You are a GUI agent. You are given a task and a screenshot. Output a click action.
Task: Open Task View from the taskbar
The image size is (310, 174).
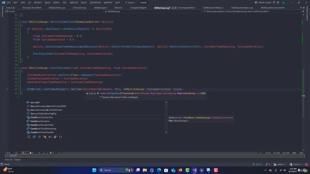pyautogui.click(x=138, y=170)
